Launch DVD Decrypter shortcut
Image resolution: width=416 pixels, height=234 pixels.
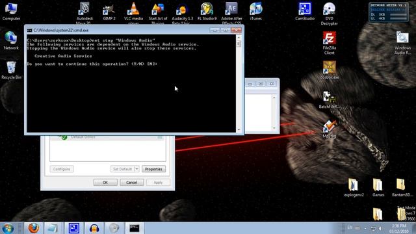[x=330, y=14]
